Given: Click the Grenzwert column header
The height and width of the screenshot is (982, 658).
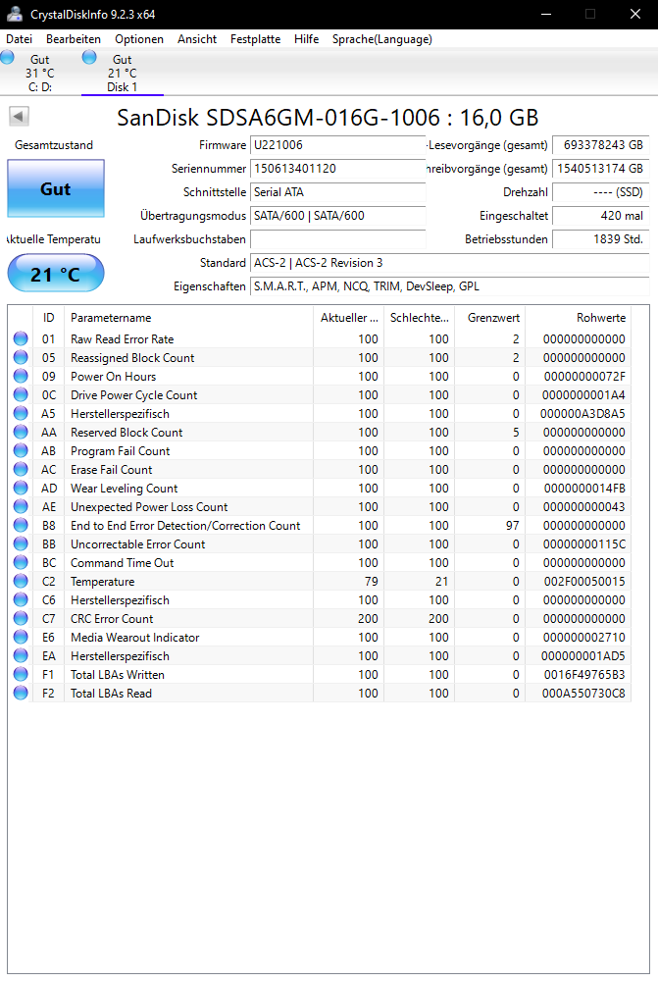Looking at the screenshot, I should click(x=490, y=318).
